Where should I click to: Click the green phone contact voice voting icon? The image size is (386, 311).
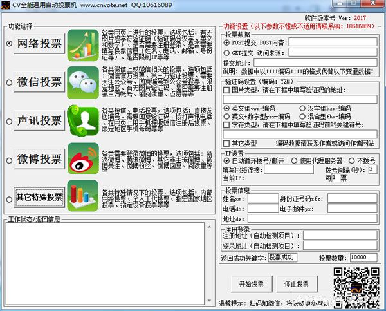(x=82, y=120)
